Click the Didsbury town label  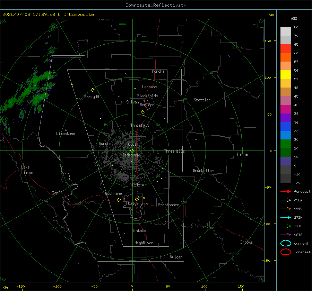pos(131,155)
